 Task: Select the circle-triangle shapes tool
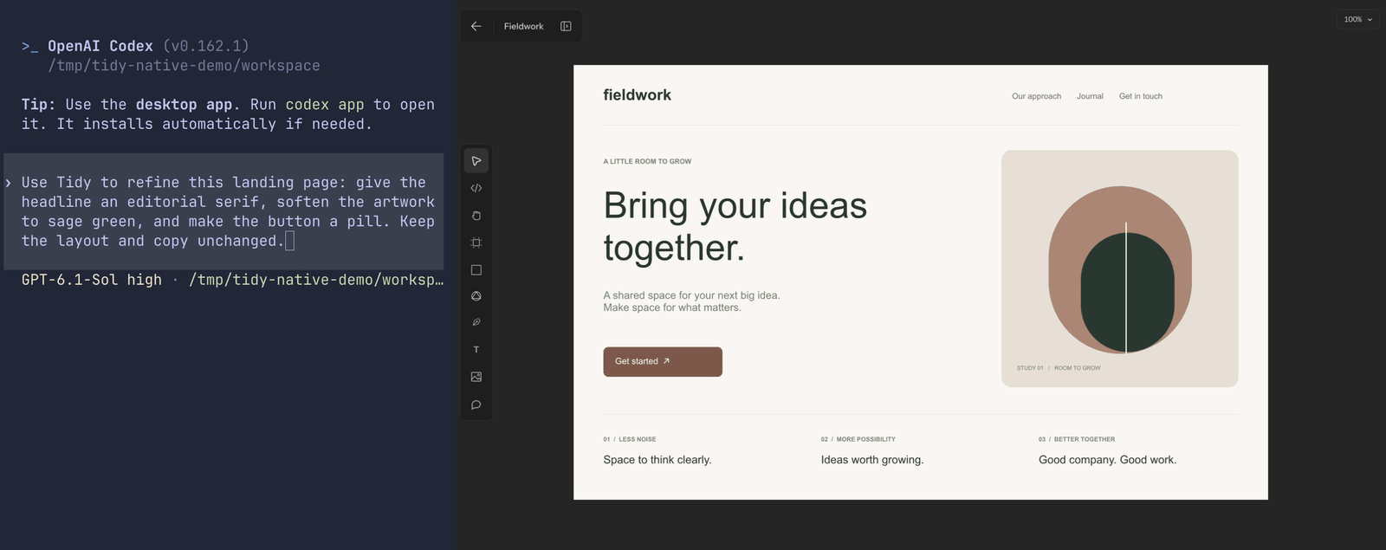point(476,296)
